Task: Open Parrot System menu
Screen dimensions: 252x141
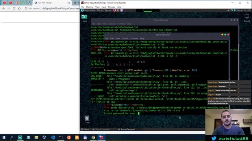Action: click(x=108, y=11)
